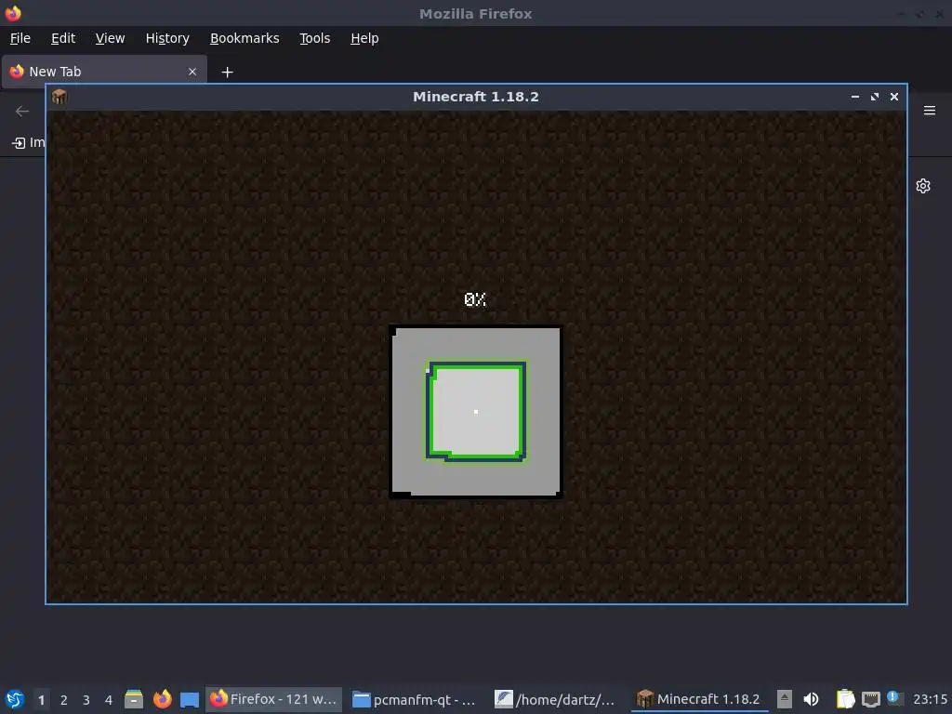Open the Help menu
The image size is (952, 714).
point(364,38)
